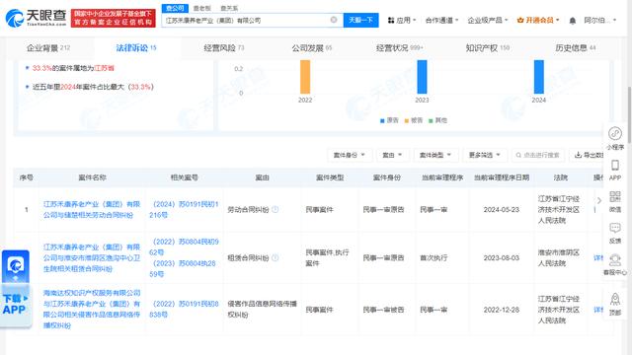
Task: Open the 应用 apps dropdown
Action: pyautogui.click(x=402, y=20)
